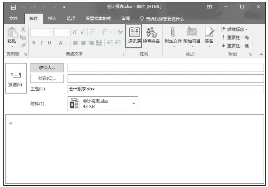Viewport: 268px width, 187px height.
Task: Click the 收件人... recipients button
Action: pos(47,68)
